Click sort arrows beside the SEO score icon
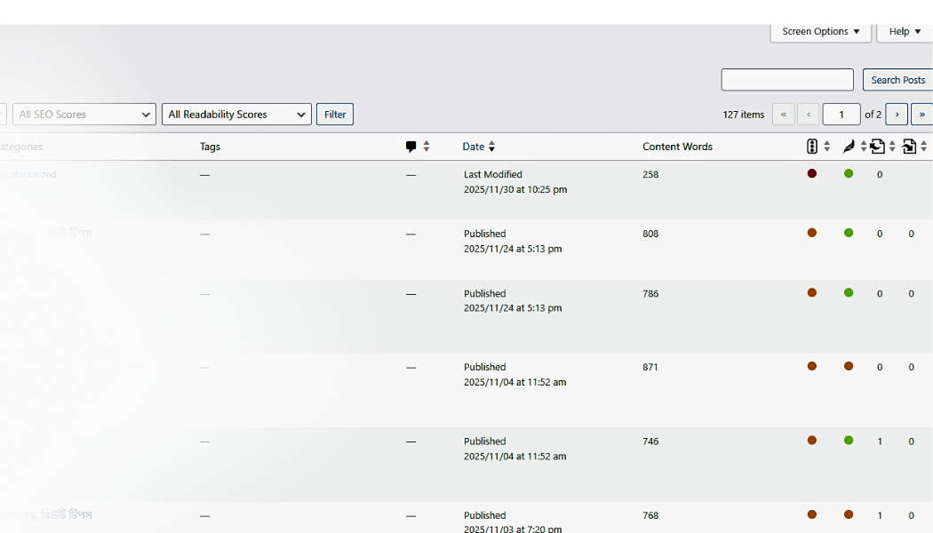Image resolution: width=933 pixels, height=533 pixels. [827, 147]
